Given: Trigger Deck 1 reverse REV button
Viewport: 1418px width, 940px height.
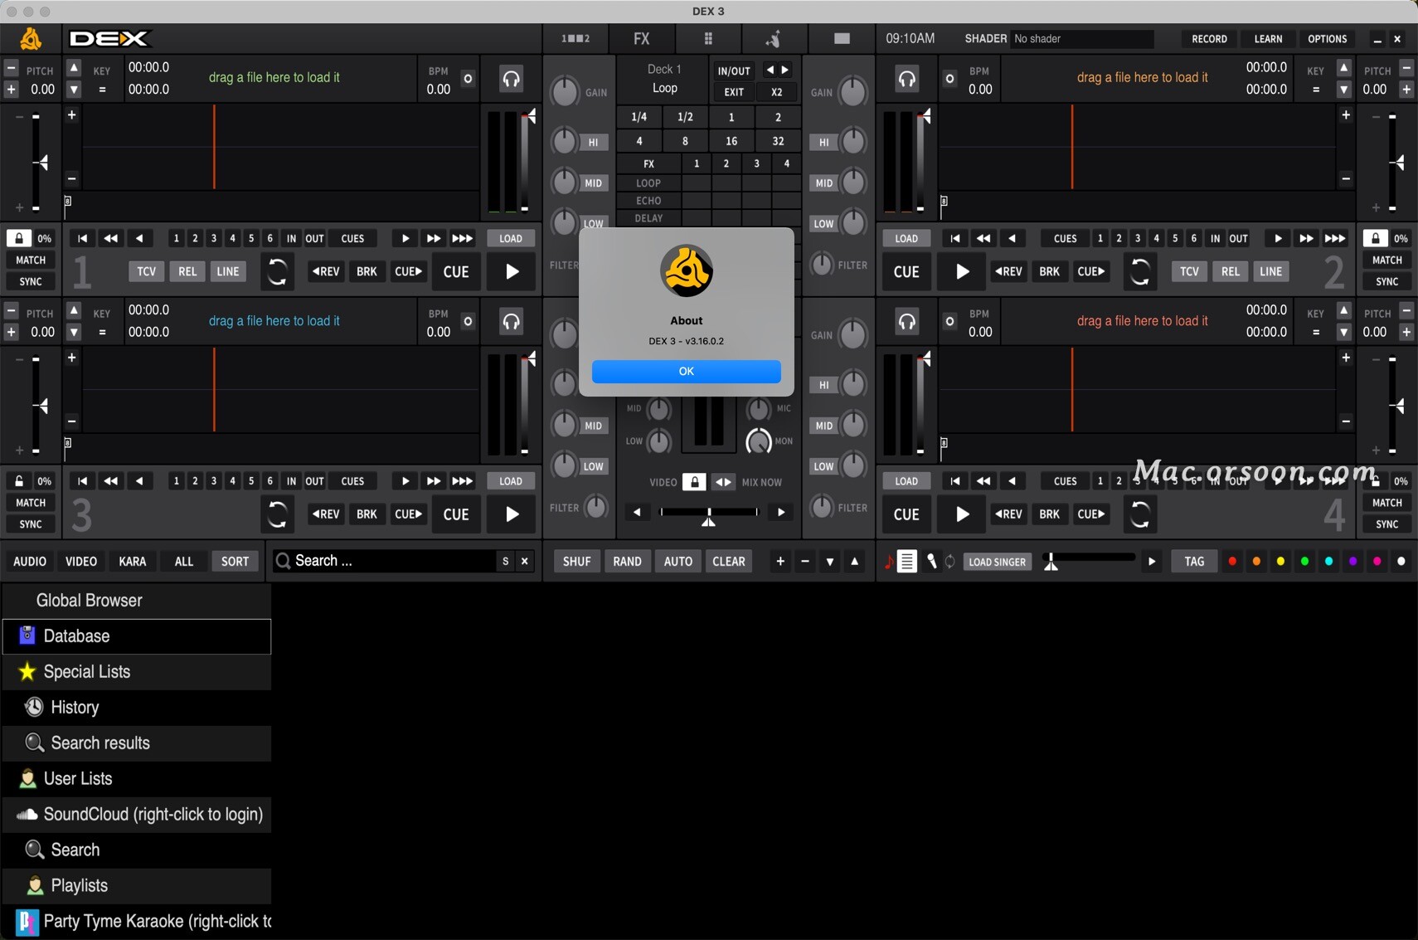Looking at the screenshot, I should click(x=326, y=271).
